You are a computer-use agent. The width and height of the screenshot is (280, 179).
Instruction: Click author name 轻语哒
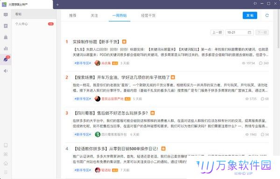point(106,170)
